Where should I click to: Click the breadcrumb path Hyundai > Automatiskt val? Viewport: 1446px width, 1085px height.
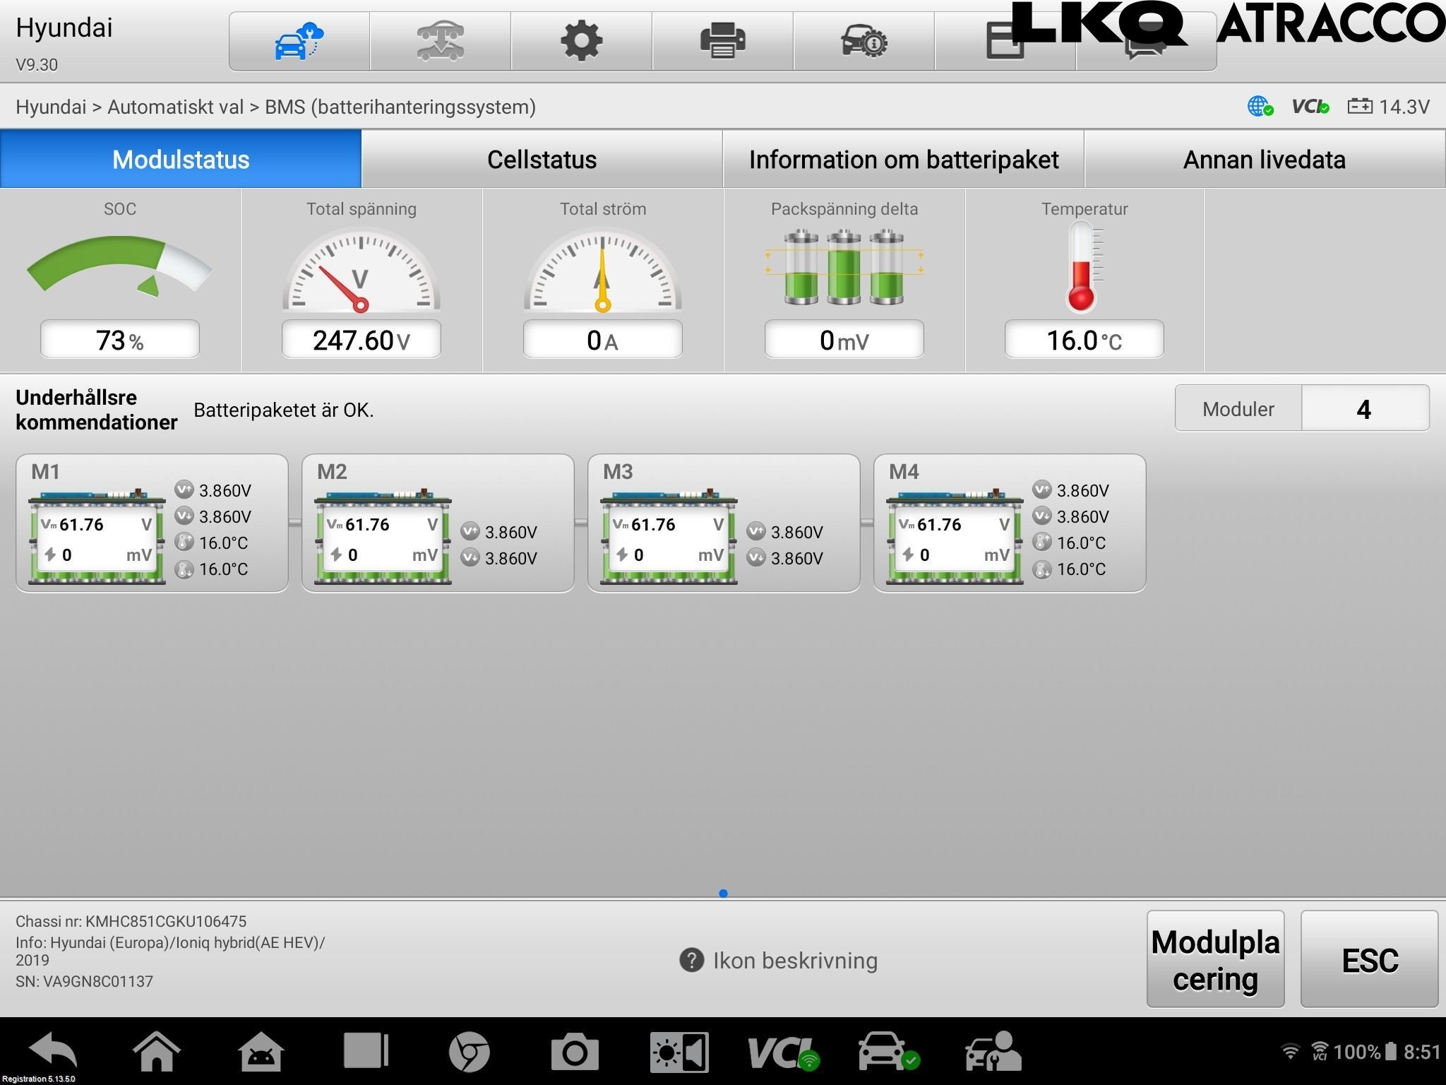275,107
